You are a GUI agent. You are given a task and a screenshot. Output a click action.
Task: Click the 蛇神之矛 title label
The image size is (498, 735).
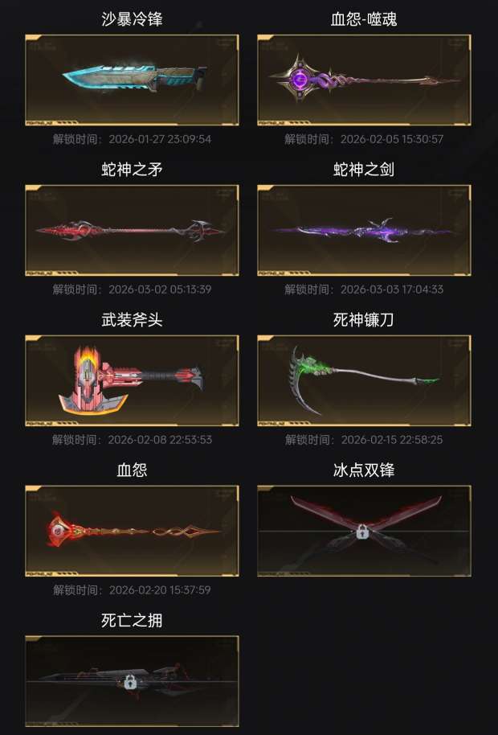coord(132,170)
